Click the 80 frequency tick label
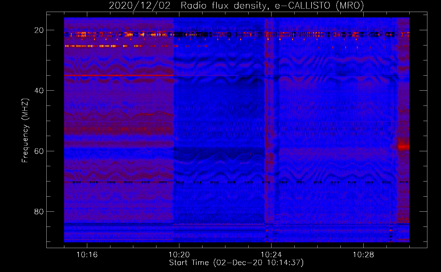The width and height of the screenshot is (441, 272). coord(39,211)
